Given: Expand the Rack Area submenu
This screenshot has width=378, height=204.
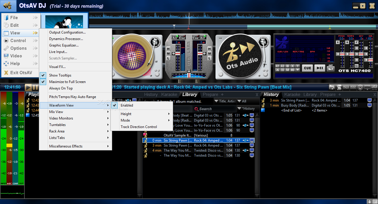Looking at the screenshot, I should pyautogui.click(x=75, y=131).
